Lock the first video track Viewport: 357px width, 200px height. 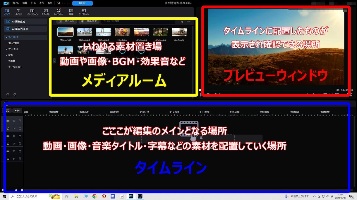pos(20,121)
